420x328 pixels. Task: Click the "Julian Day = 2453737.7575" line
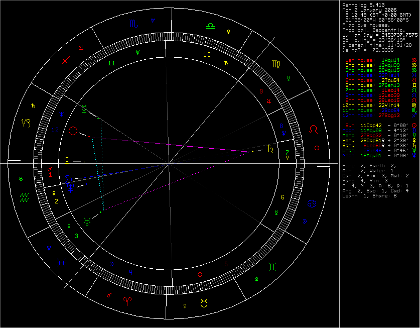coord(380,35)
